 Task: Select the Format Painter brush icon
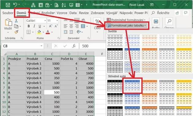click(x=16, y=32)
